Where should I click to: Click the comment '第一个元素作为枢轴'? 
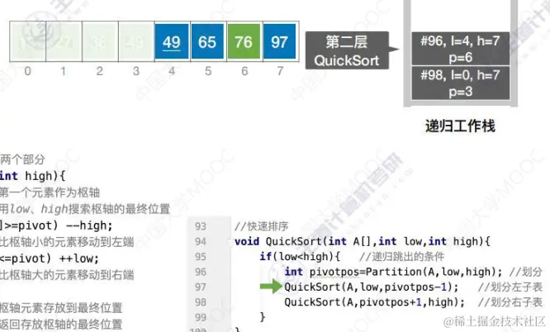click(x=50, y=192)
